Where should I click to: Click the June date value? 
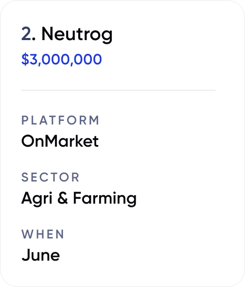pyautogui.click(x=41, y=255)
